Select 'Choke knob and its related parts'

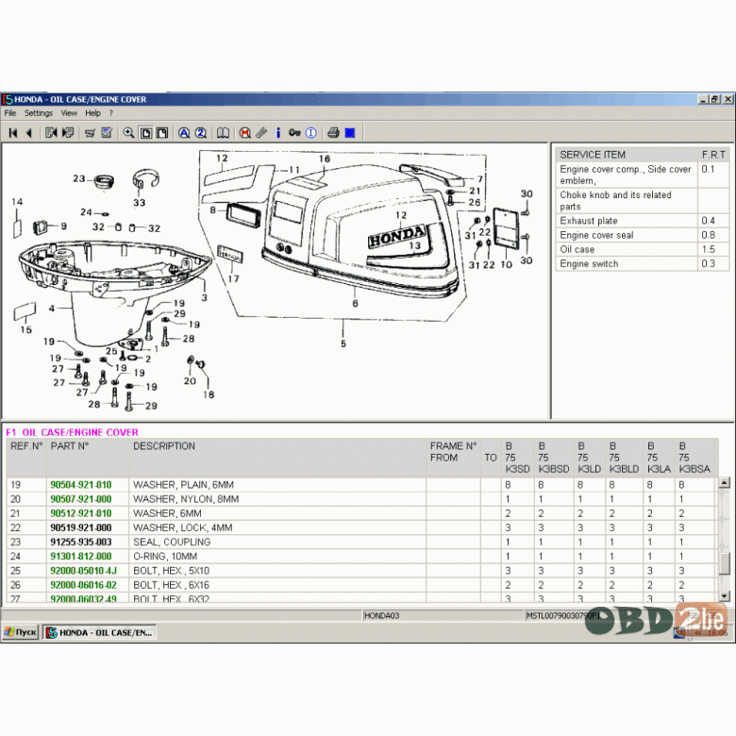pos(615,201)
